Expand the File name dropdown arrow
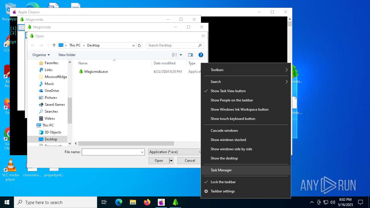 tap(142, 152)
